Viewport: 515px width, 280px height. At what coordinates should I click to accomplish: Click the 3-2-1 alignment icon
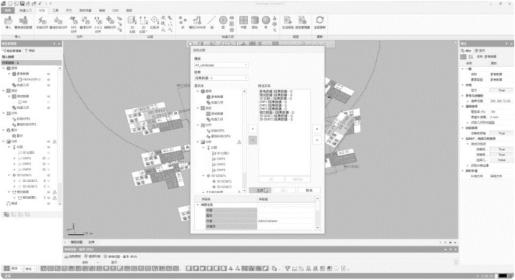(x=98, y=23)
